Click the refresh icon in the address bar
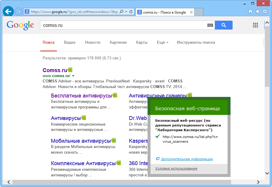 130,12
